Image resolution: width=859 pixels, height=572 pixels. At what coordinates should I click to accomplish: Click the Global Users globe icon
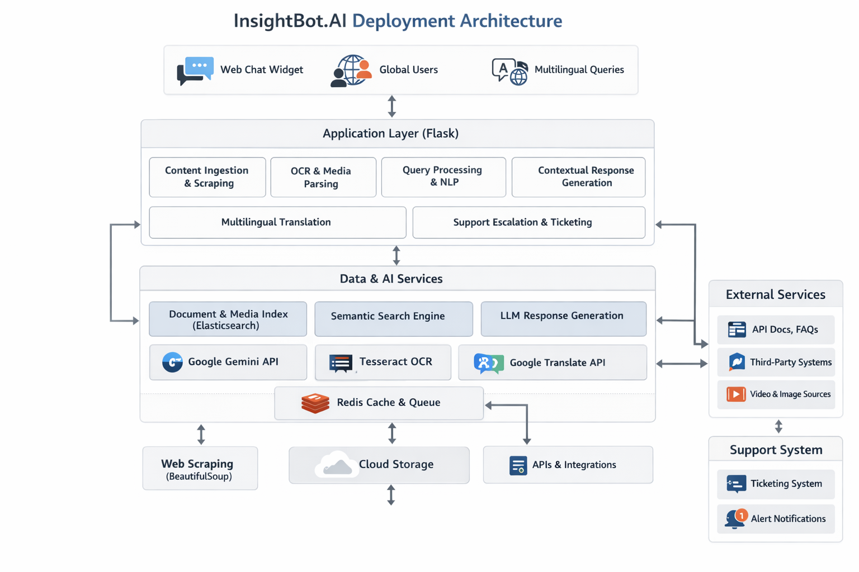351,70
